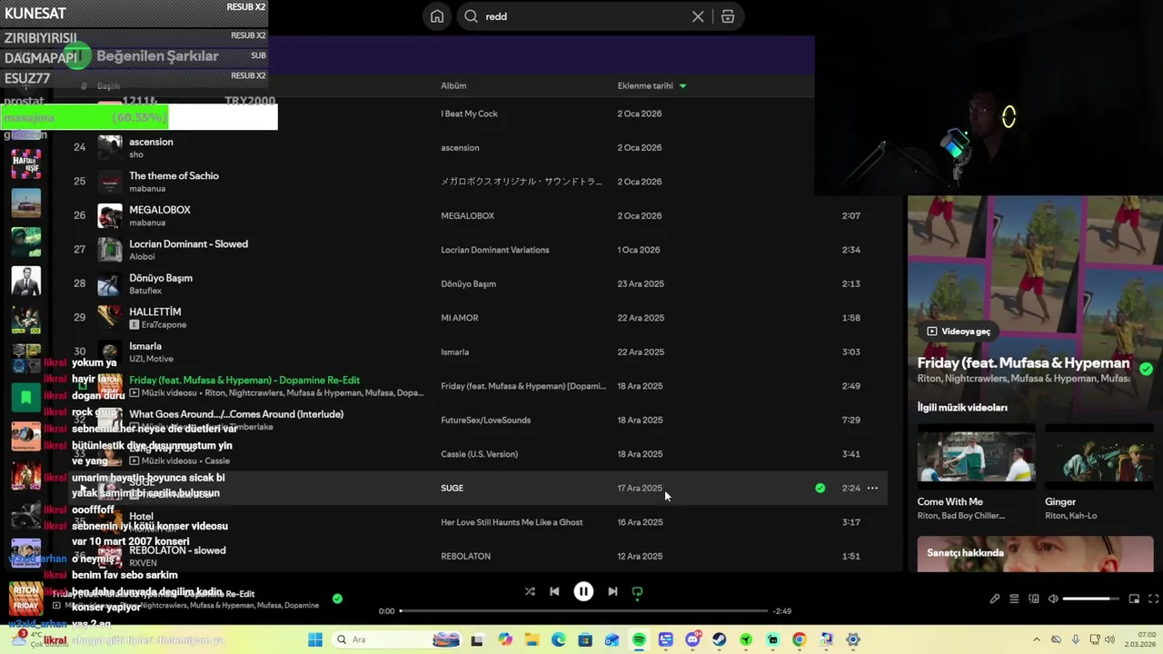Click the 'Albüm' column header
This screenshot has width=1163, height=654.
coord(453,85)
